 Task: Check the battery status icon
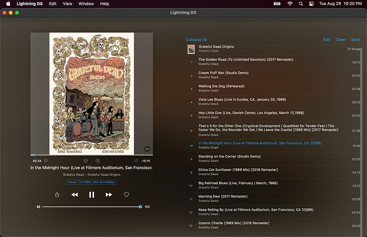coord(277,4)
